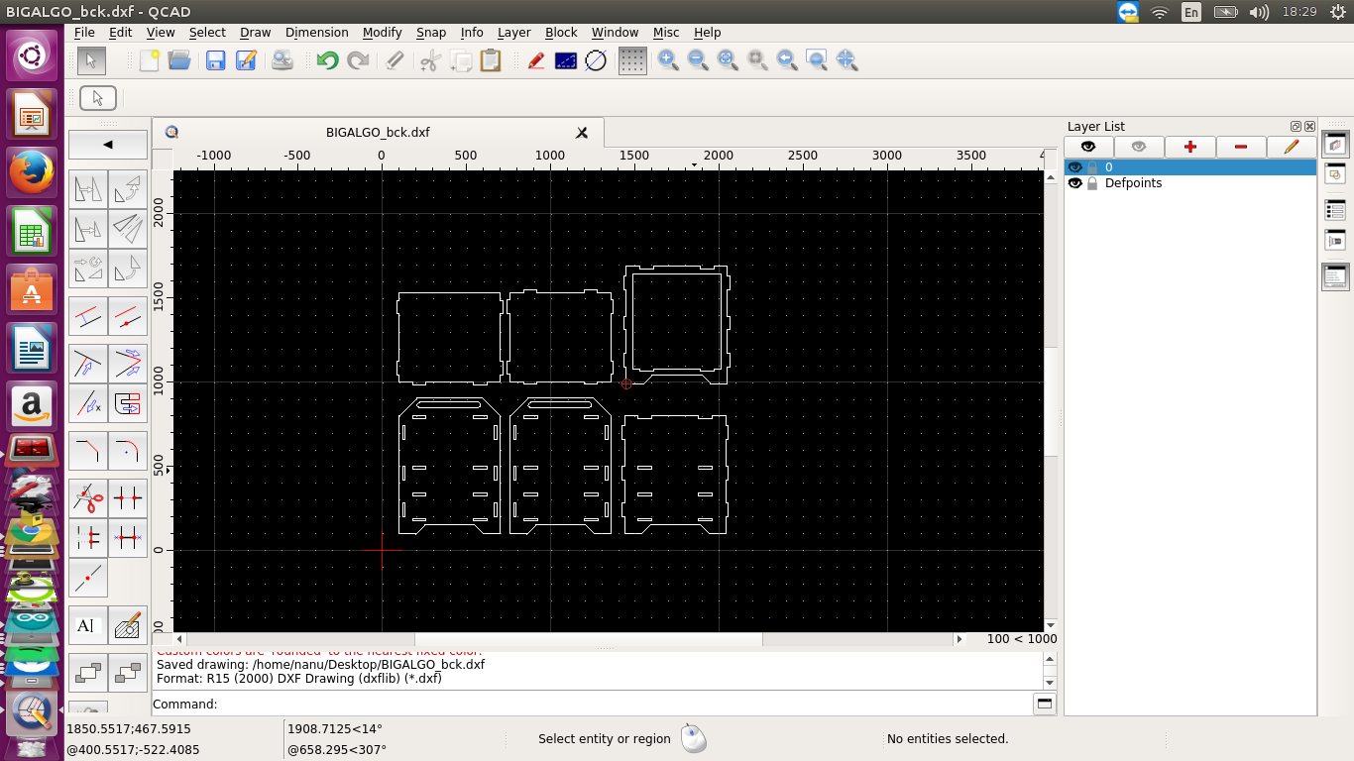Screen dimensions: 1354x761
Task: Select the Hatch tool icon
Action: [128, 625]
